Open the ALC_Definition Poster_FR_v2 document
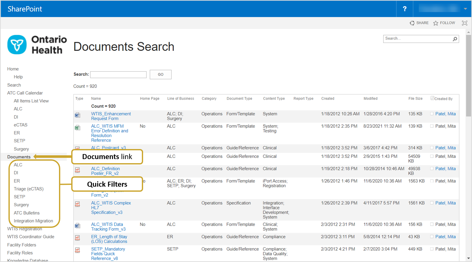 click(x=105, y=171)
